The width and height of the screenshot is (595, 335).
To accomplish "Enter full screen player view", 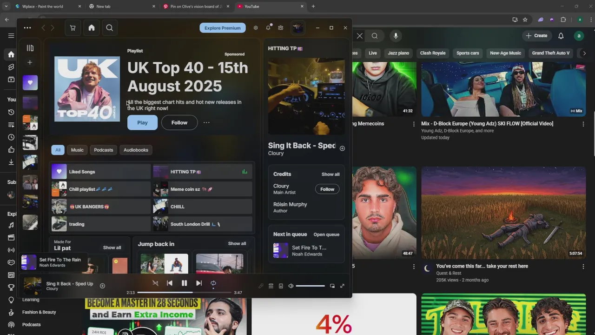I will tap(342, 286).
